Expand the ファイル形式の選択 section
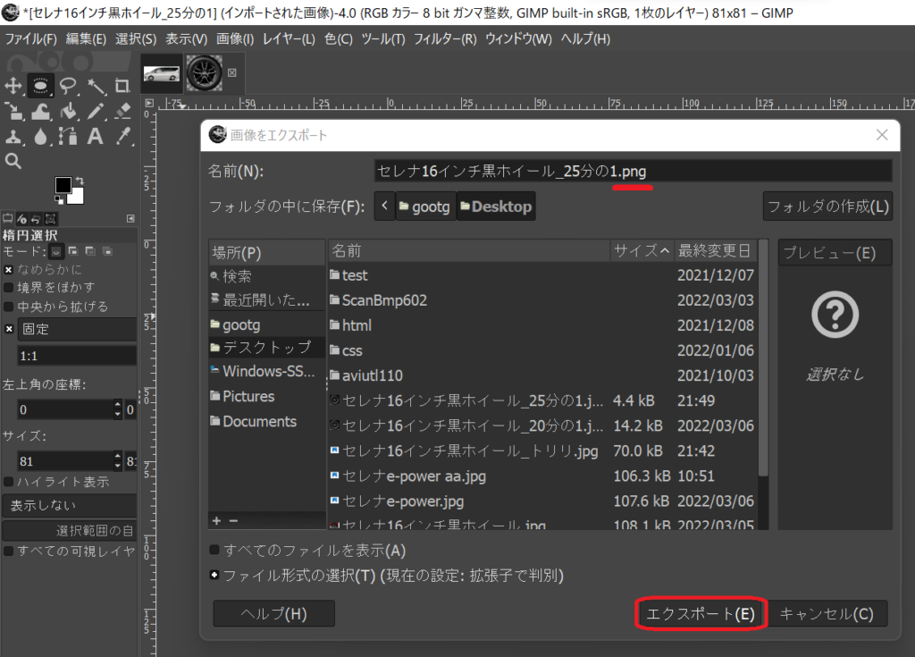 (214, 575)
